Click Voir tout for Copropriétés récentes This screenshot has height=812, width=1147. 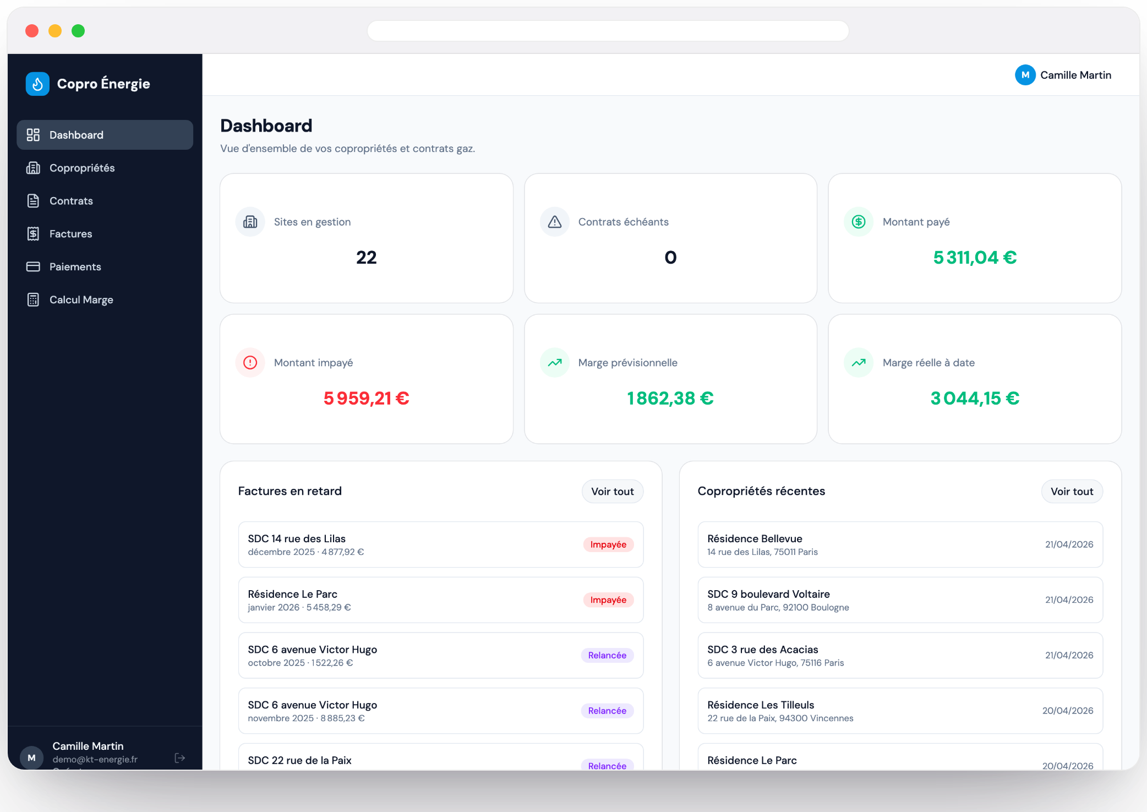[1072, 492]
